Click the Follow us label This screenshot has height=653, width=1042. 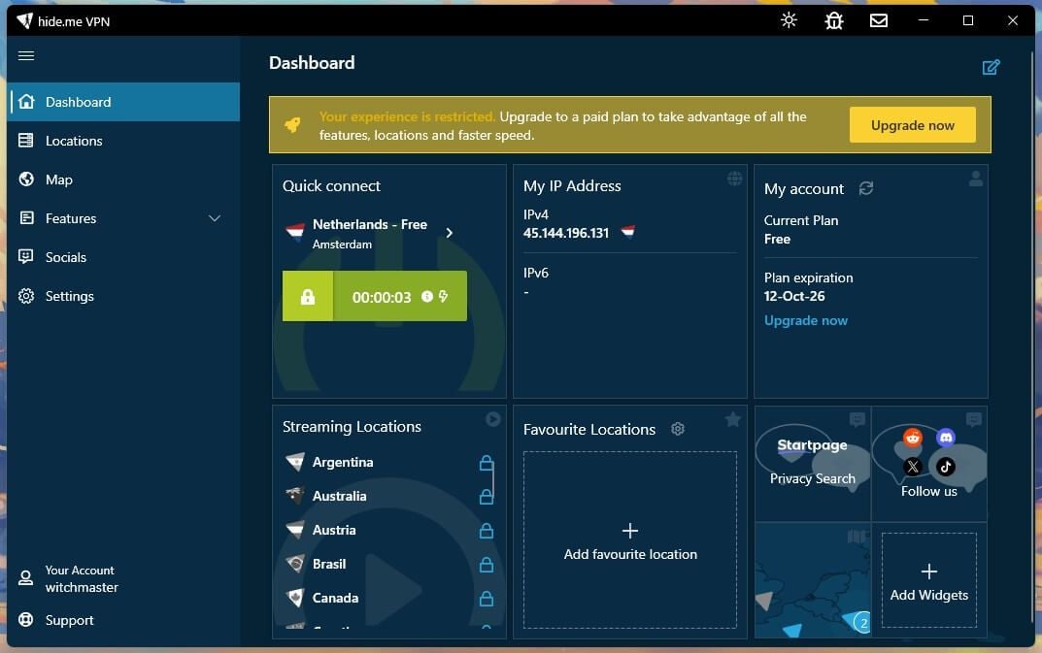pyautogui.click(x=928, y=492)
